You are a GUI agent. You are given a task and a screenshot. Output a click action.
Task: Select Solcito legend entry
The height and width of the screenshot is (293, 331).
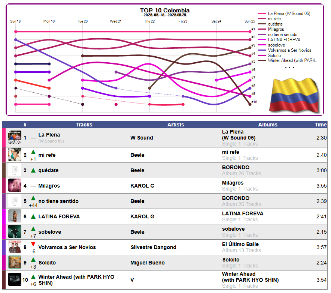point(269,56)
